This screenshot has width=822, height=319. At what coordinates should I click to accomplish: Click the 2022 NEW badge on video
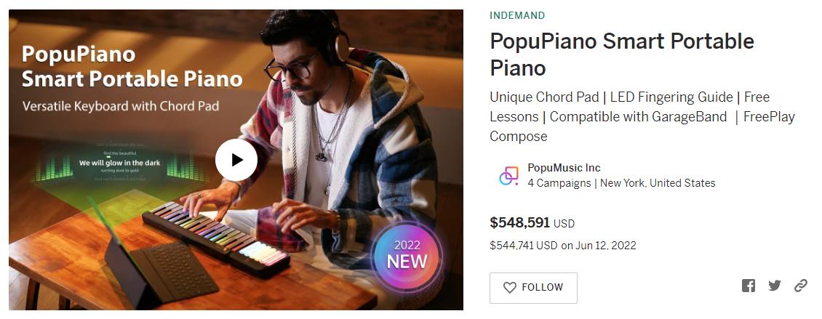click(407, 254)
